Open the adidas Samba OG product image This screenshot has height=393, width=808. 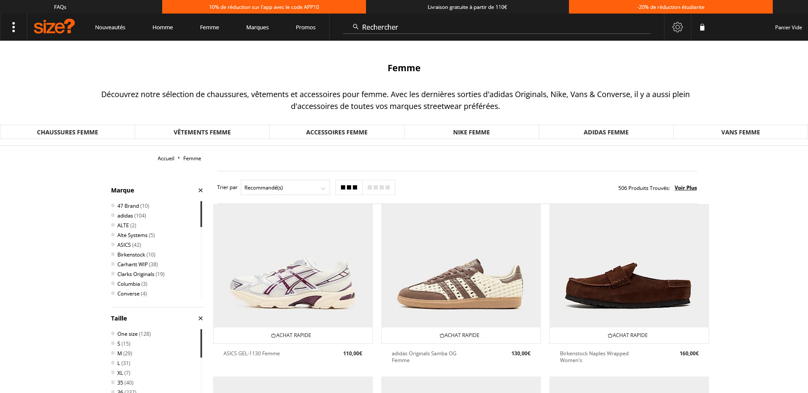pyautogui.click(x=461, y=265)
